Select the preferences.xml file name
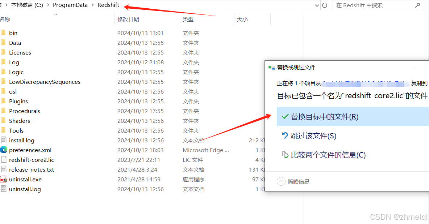The height and width of the screenshot is (224, 429). (x=30, y=150)
